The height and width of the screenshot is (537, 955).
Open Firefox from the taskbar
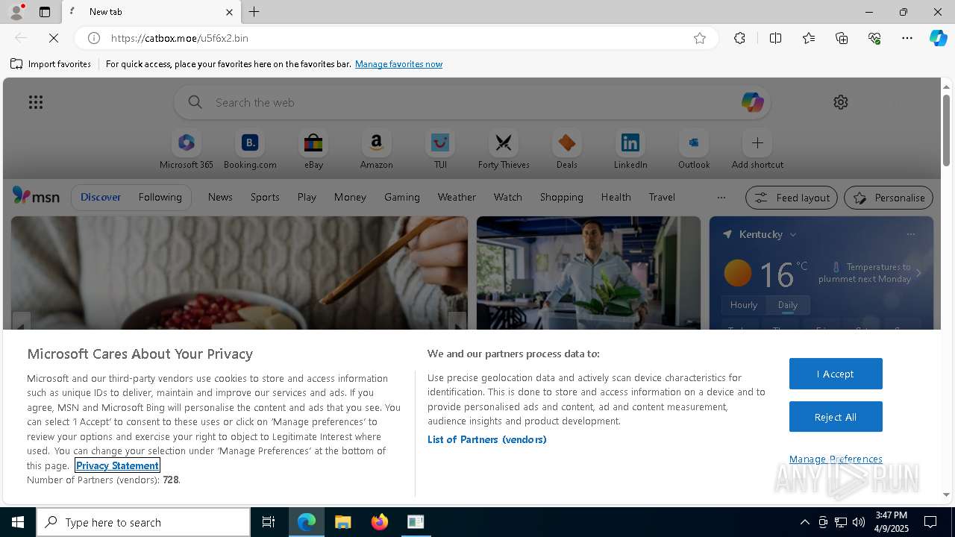coord(380,522)
